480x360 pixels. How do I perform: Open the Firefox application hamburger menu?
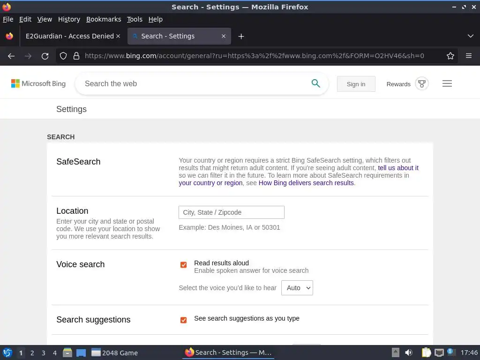(x=468, y=56)
